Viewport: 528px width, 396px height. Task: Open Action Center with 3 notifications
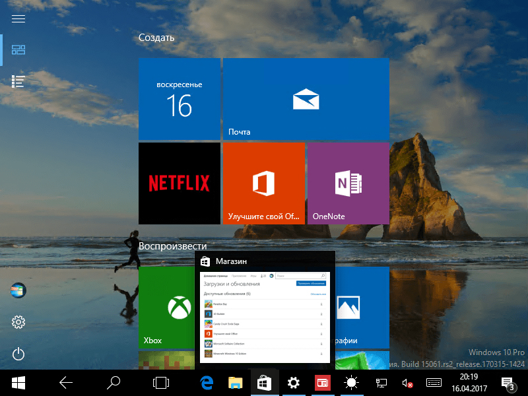coord(508,383)
